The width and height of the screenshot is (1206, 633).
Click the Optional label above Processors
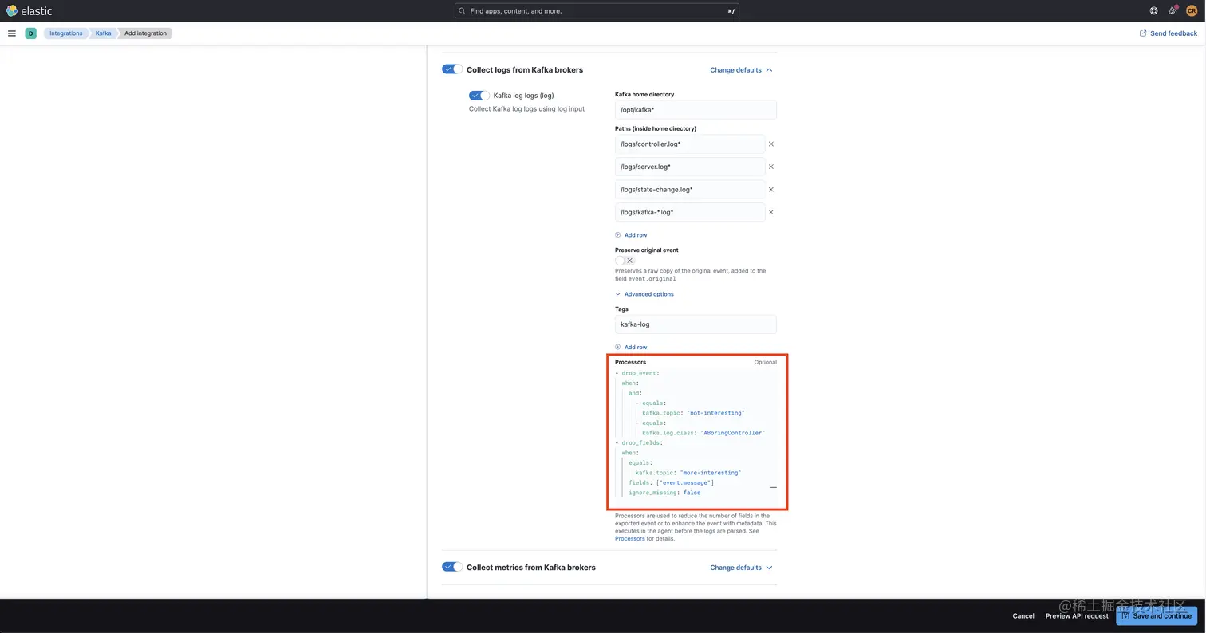(766, 362)
